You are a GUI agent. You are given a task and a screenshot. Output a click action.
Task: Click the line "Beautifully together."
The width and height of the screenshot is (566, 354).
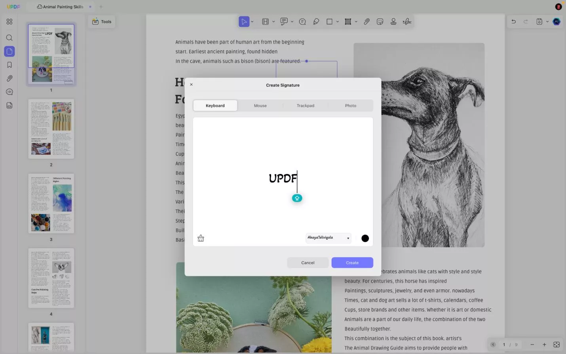click(x=368, y=329)
